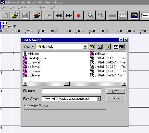Click the Fast Forward button
Viewport: 149px width, 133px height.
[x=69, y=15]
